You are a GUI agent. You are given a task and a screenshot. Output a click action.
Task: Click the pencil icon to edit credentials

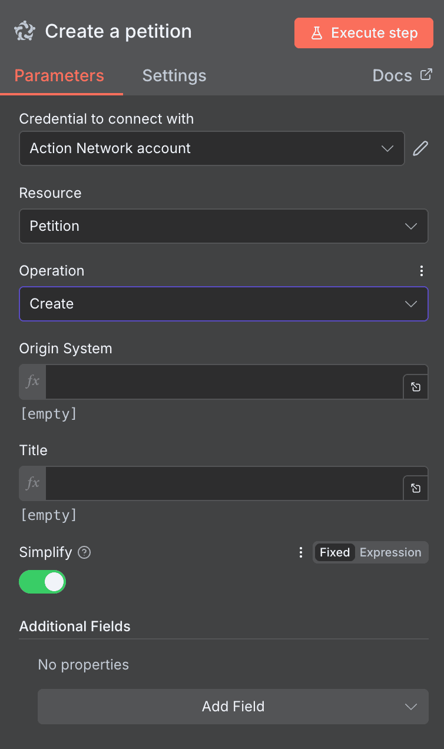(420, 148)
